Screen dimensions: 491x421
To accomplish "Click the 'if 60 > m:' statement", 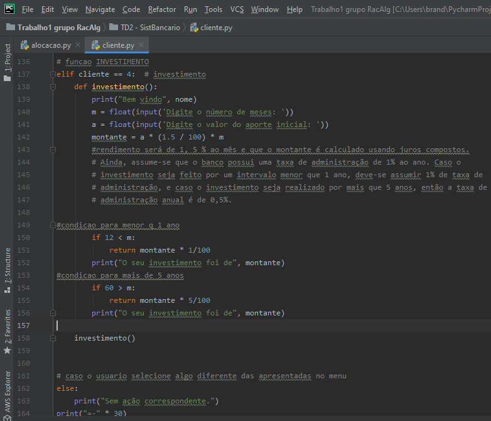I will (114, 288).
